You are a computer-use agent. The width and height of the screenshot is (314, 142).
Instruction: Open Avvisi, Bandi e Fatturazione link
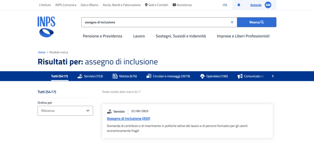click(121, 5)
